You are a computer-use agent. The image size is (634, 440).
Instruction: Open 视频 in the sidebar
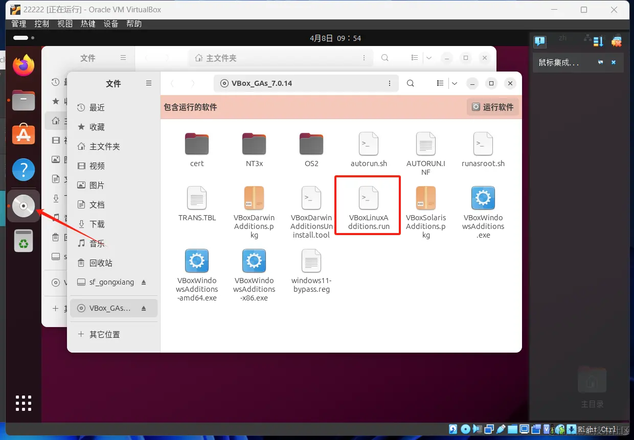pos(114,166)
